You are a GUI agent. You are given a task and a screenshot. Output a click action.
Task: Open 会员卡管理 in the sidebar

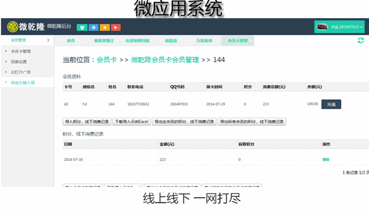click(21, 51)
